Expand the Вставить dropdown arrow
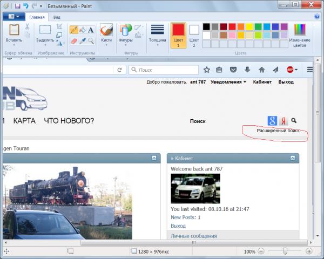Viewport: 324px width, 259px height. (14, 45)
